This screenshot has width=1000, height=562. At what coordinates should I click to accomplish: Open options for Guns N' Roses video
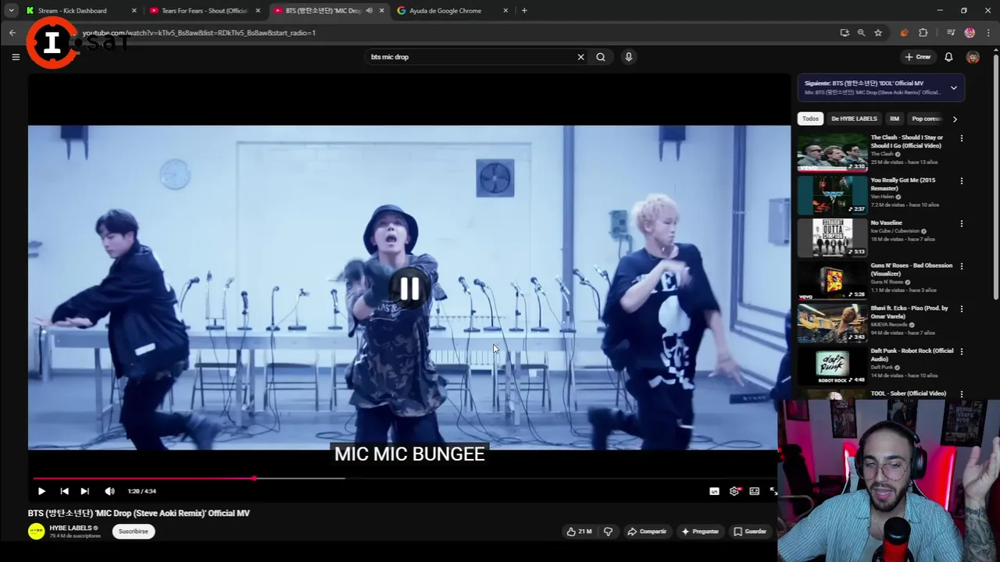[962, 266]
